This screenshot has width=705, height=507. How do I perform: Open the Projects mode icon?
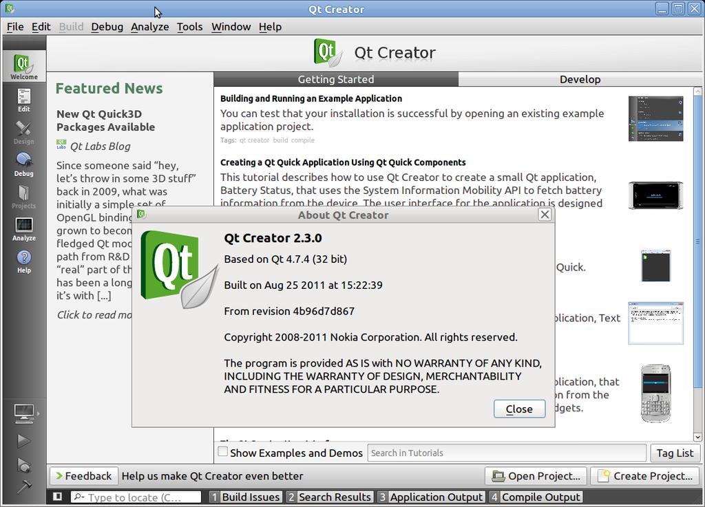pyautogui.click(x=24, y=197)
